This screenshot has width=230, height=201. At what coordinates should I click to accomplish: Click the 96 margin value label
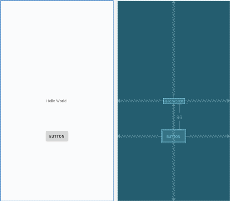(x=179, y=117)
